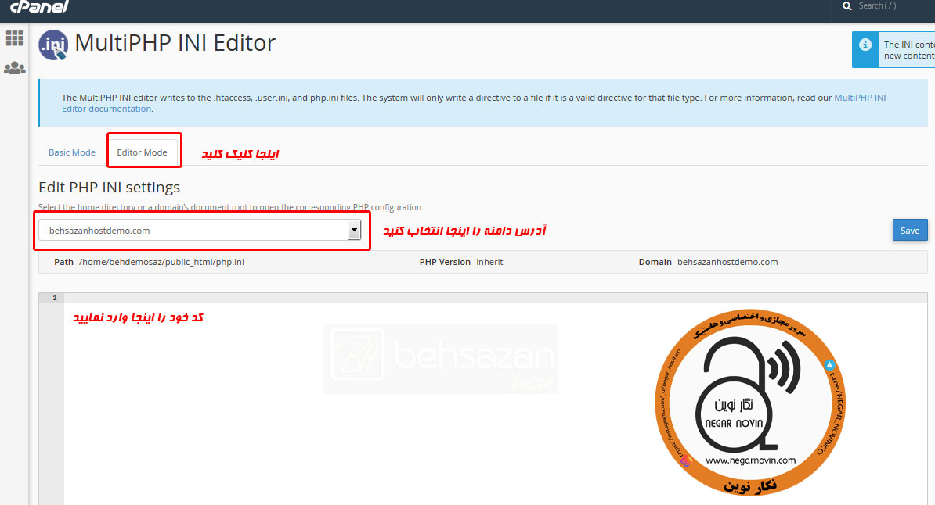Screen dimensions: 935x505
Task: Open the apps grid sidebar icon
Action: click(14, 39)
